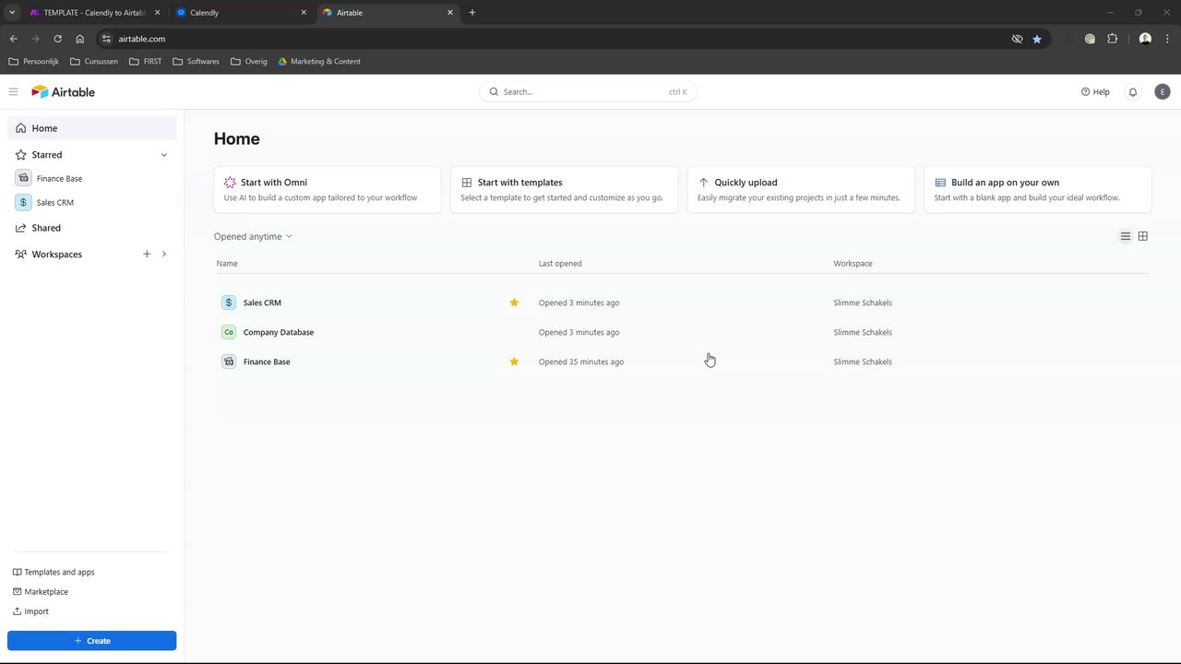Open the notifications bell
1181x664 pixels.
pyautogui.click(x=1133, y=91)
